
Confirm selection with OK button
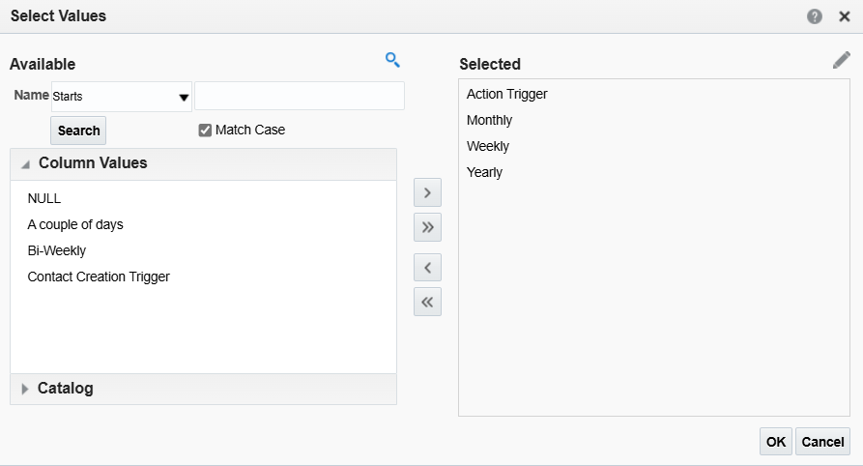click(x=776, y=442)
